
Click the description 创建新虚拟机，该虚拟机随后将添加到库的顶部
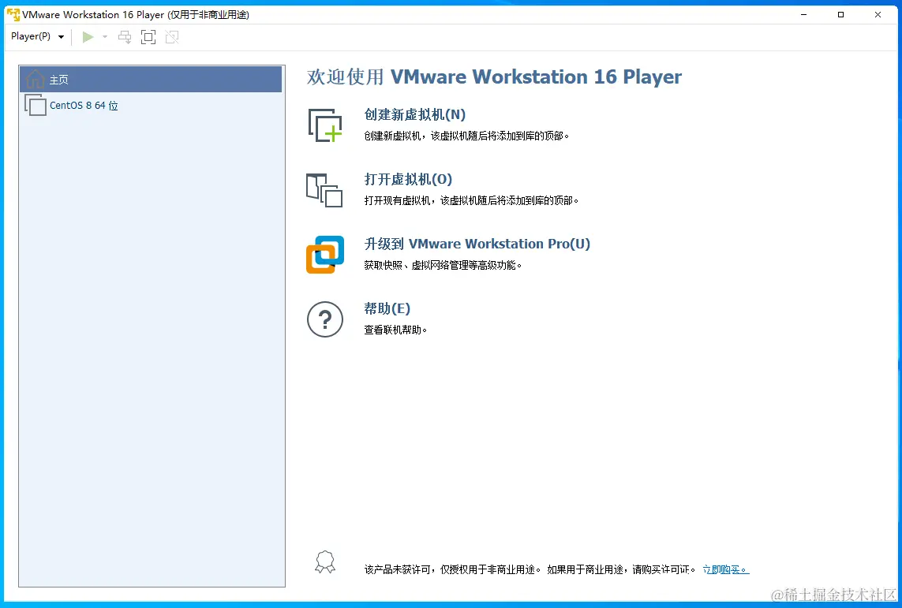466,136
